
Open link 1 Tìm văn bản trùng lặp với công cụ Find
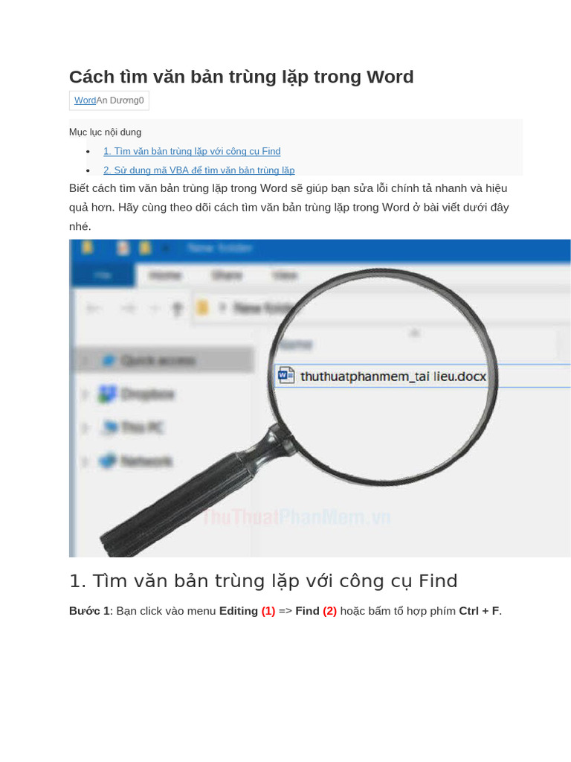coord(192,151)
